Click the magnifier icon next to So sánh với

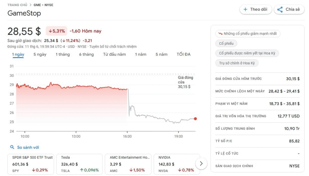pyautogui.click(x=12, y=147)
